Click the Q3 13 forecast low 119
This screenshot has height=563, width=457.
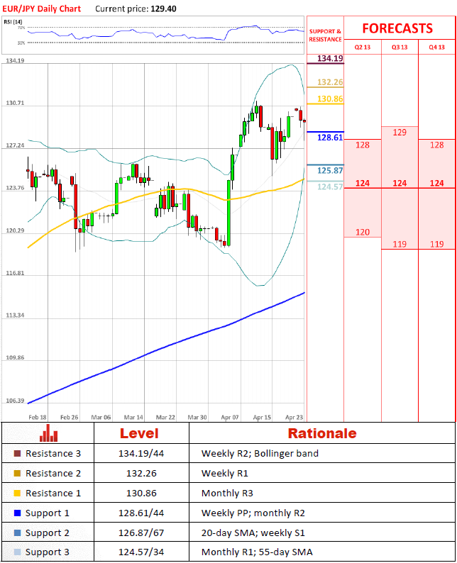(400, 244)
